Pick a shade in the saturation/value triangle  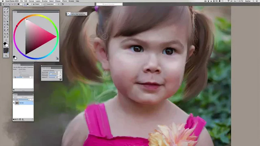coord(36,37)
